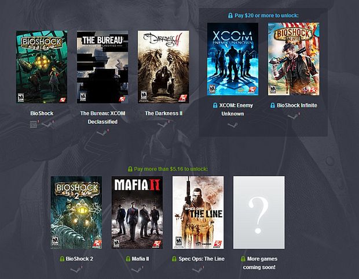Click the green lock beside BioShock 2 title

[x=62, y=259]
